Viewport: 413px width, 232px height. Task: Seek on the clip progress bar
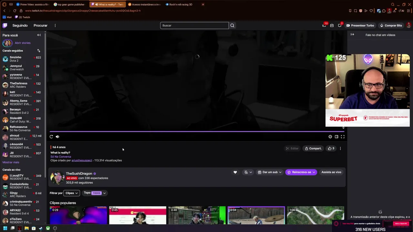197,131
